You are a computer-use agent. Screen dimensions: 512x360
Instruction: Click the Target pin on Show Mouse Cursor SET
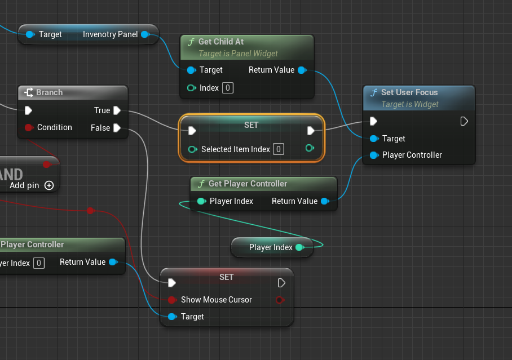point(172,317)
